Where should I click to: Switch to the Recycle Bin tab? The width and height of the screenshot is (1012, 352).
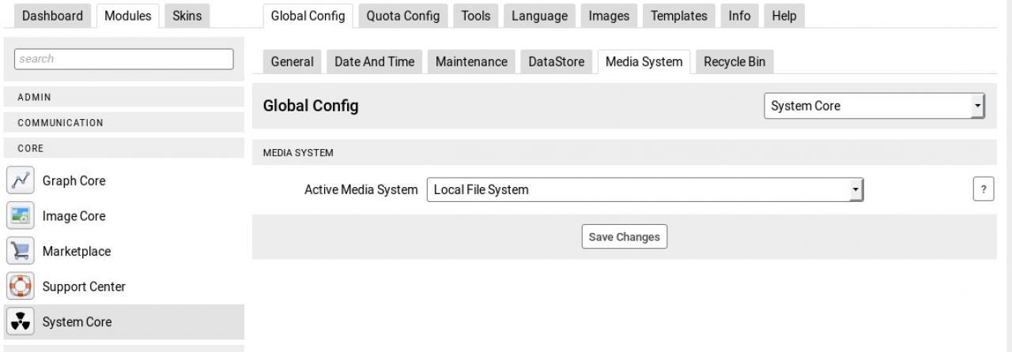(x=734, y=62)
